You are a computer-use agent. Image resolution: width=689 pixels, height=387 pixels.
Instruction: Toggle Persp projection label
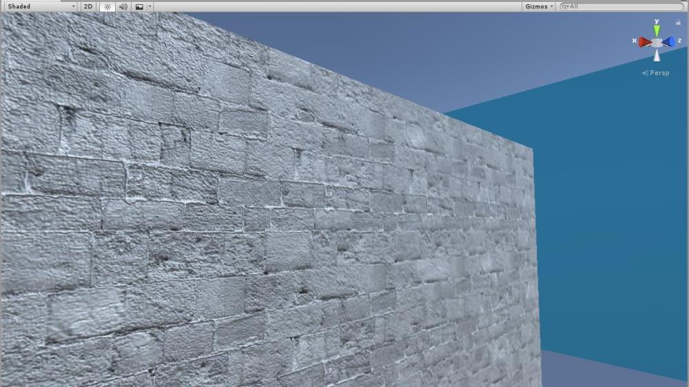coord(656,73)
